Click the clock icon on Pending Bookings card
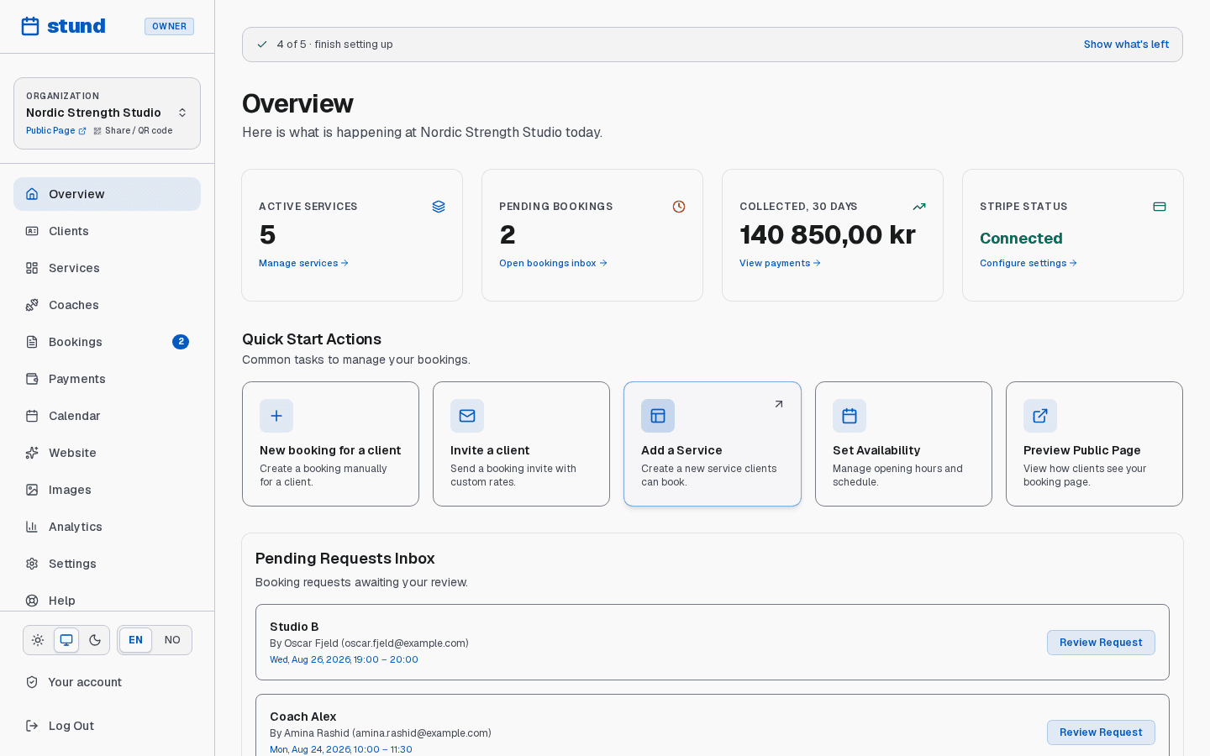This screenshot has width=1210, height=756. tap(679, 207)
